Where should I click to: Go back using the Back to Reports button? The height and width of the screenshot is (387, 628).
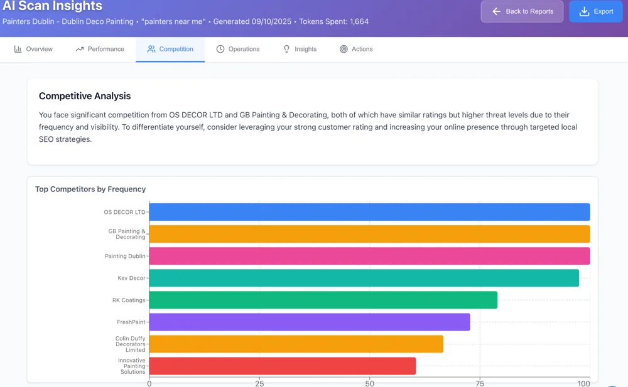click(522, 11)
